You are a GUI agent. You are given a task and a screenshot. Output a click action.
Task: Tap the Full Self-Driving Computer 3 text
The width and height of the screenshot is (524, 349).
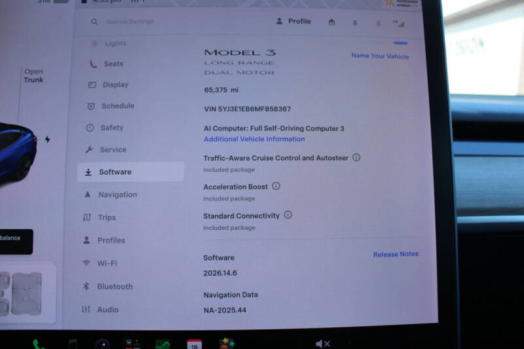click(297, 128)
